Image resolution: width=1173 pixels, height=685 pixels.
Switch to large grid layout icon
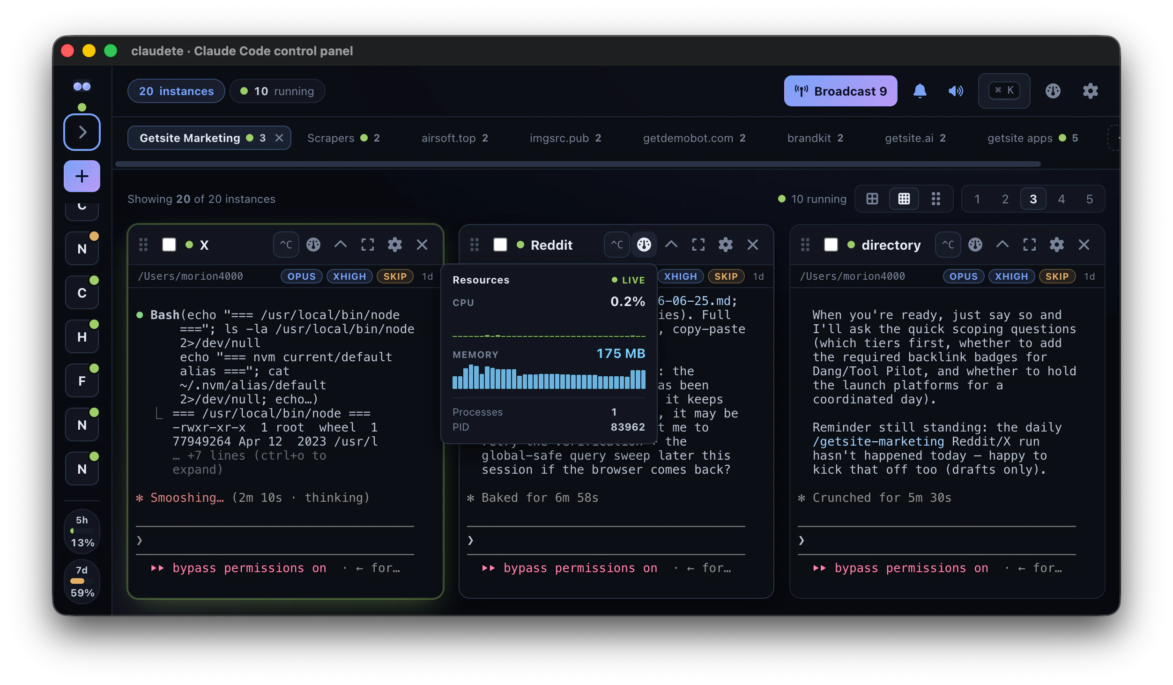tap(872, 199)
